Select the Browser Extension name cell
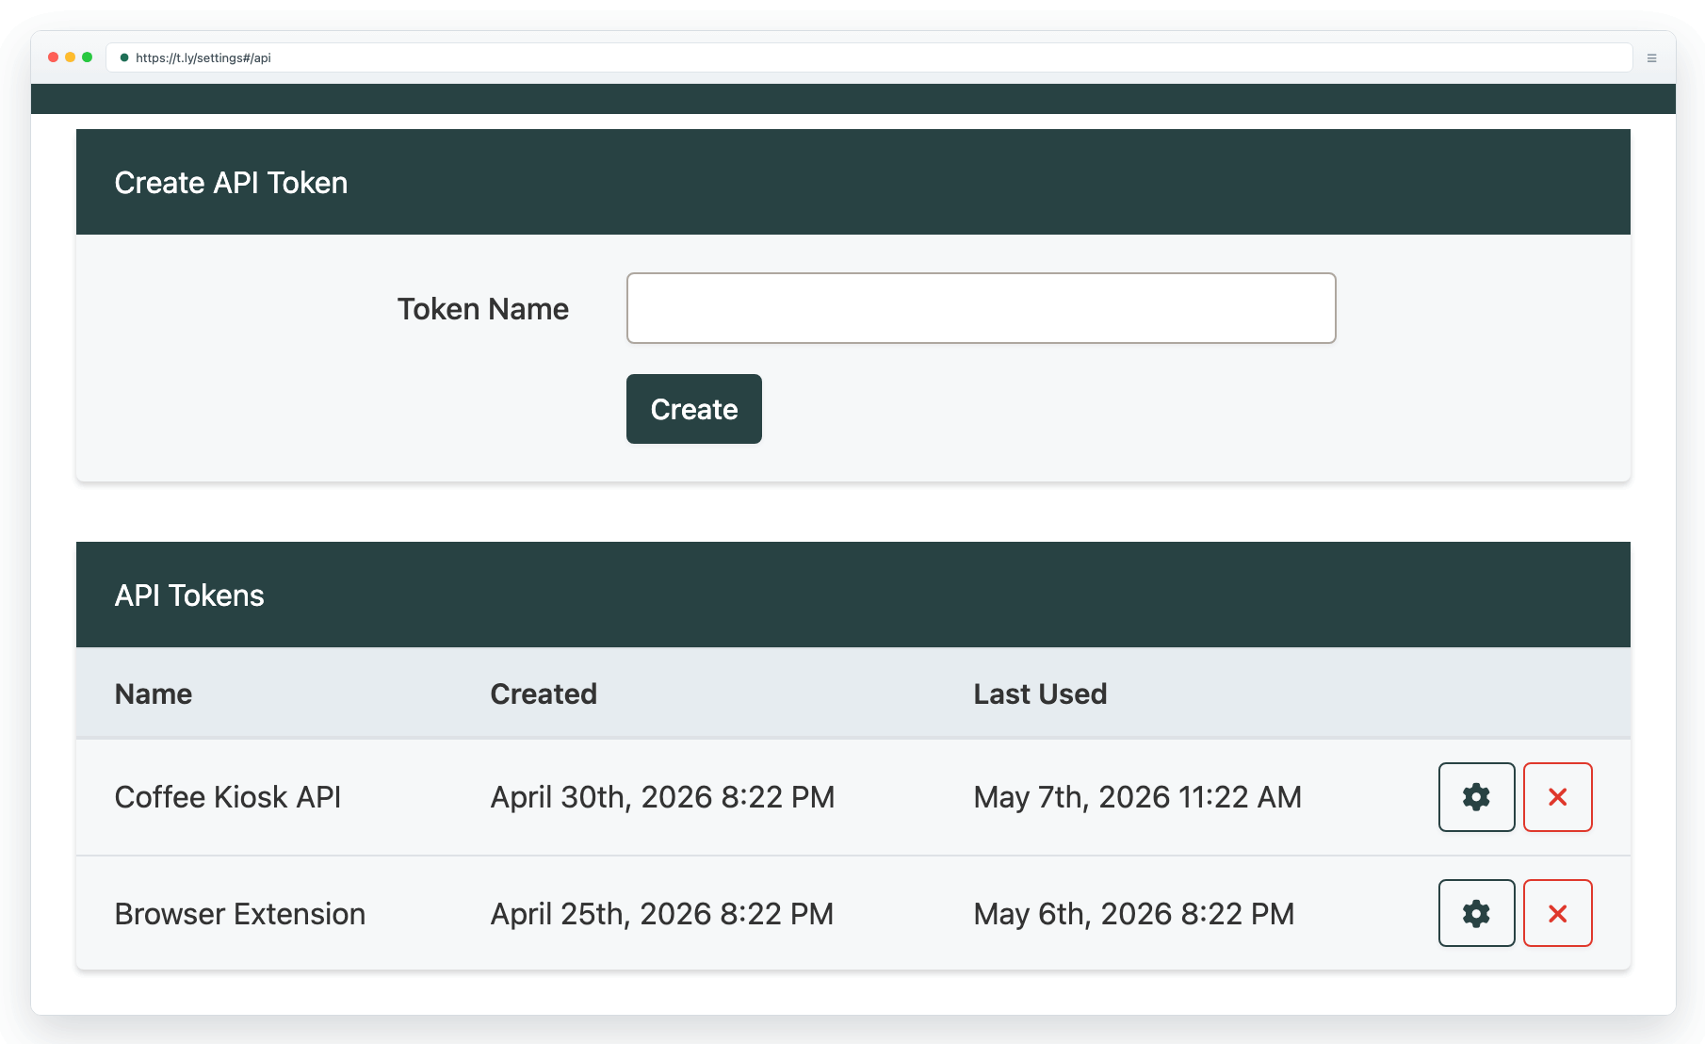 tap(240, 914)
